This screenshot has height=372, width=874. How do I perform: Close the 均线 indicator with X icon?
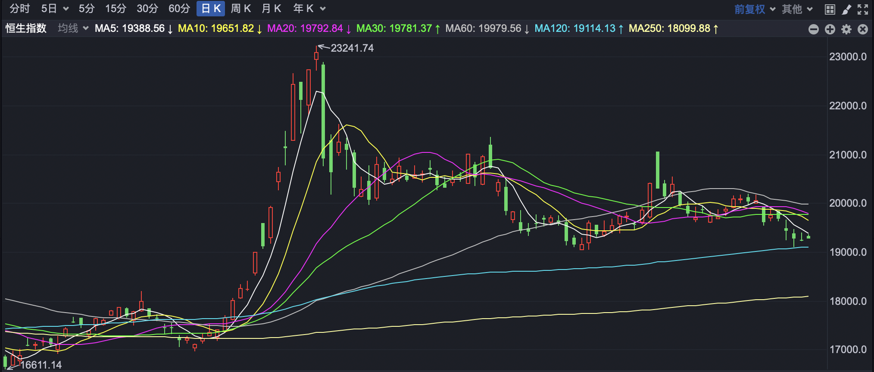click(x=863, y=29)
